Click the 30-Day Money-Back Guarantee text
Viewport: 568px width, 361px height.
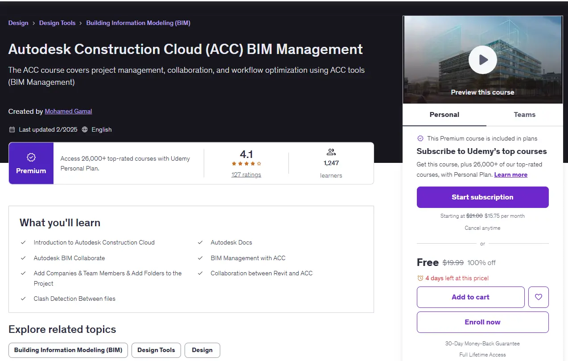482,344
